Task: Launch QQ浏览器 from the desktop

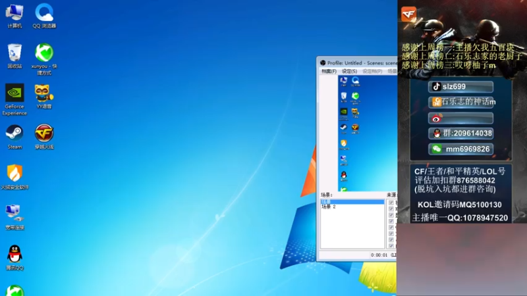Action: [44, 15]
